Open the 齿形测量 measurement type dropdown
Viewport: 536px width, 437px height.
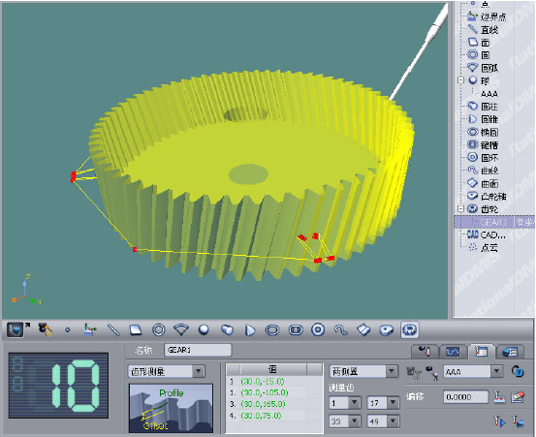(x=198, y=371)
